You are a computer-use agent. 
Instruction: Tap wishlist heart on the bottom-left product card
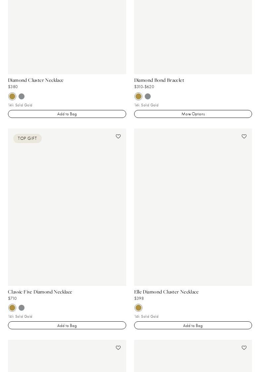pyautogui.click(x=118, y=348)
